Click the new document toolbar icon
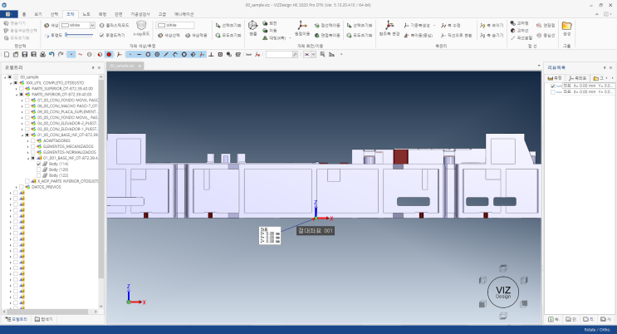Image resolution: width=617 pixels, height=334 pixels. tap(7, 54)
